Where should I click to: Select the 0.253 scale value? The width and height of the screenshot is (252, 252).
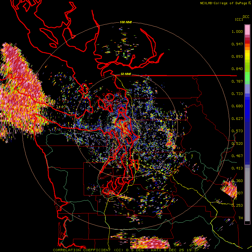(237, 206)
